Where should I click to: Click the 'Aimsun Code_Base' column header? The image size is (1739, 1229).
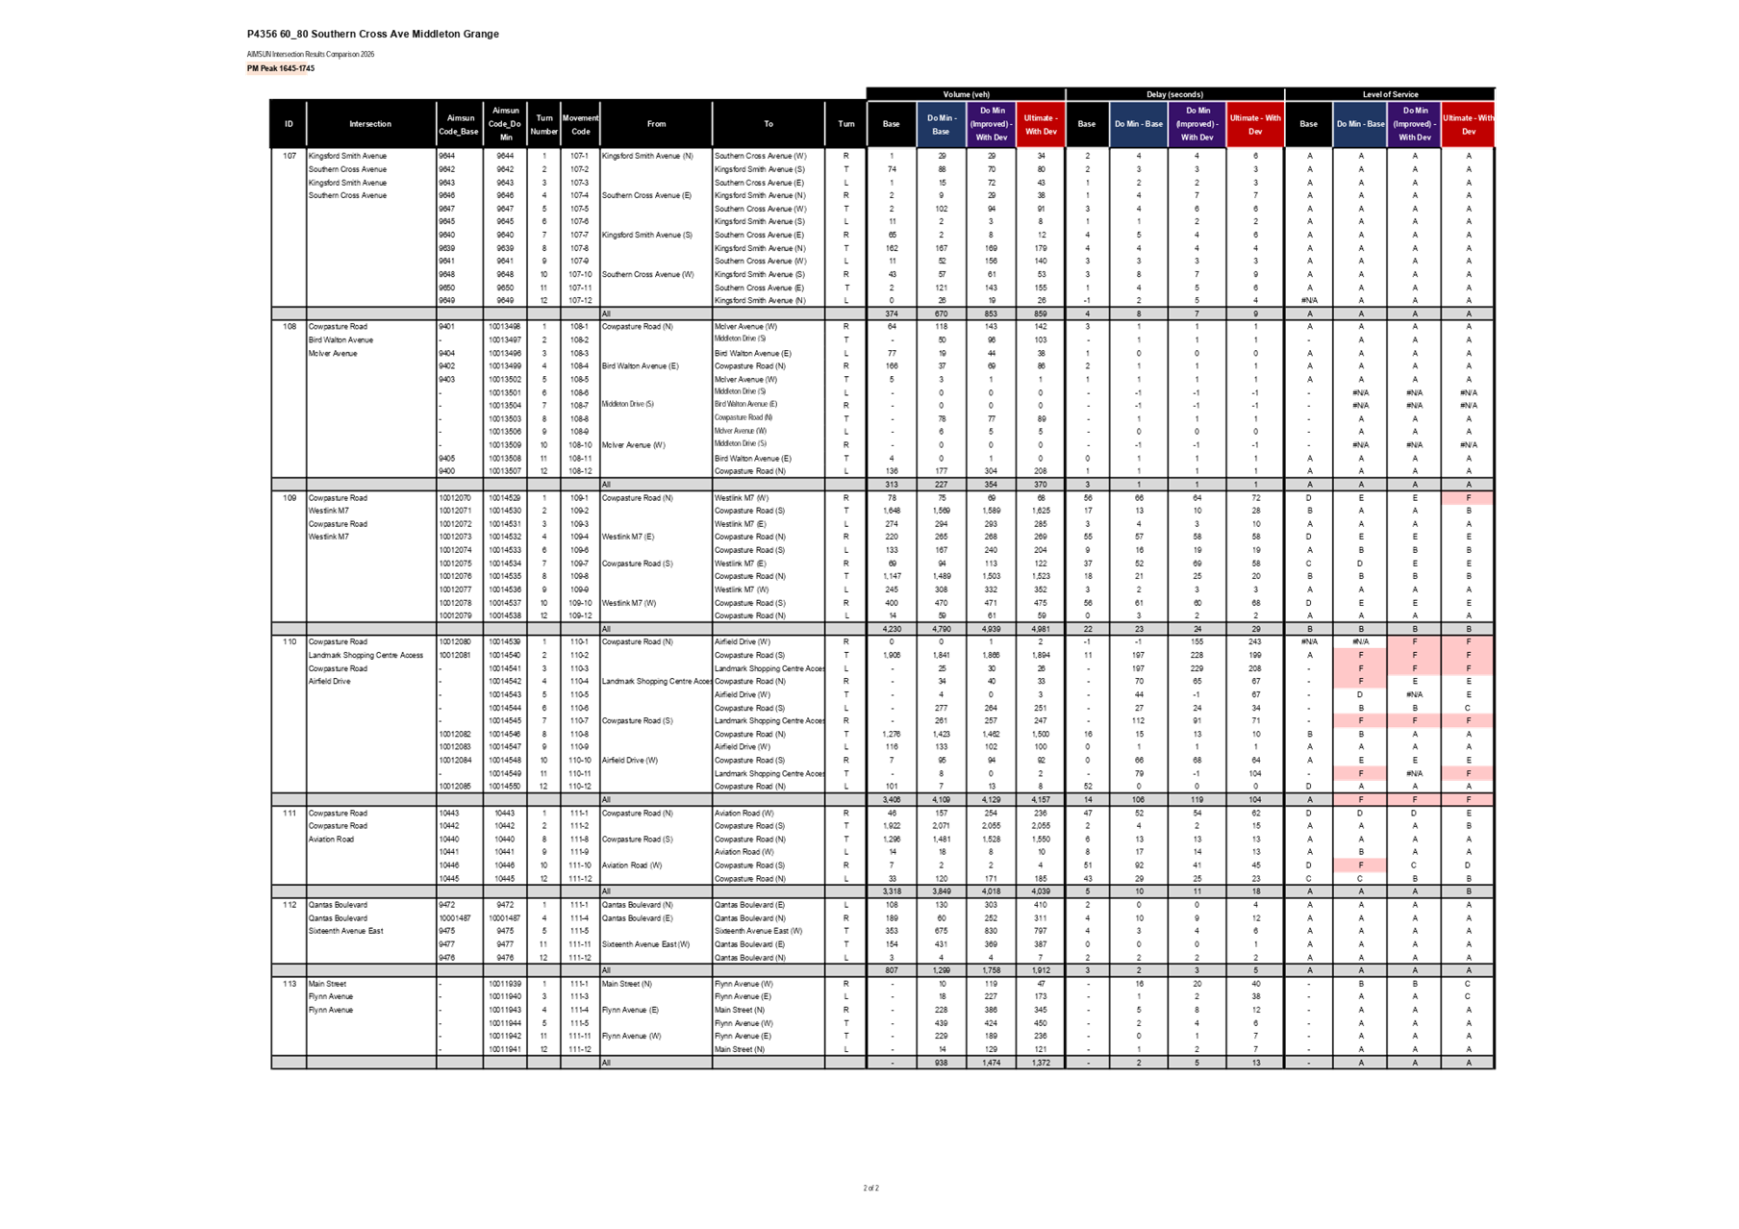coord(459,124)
